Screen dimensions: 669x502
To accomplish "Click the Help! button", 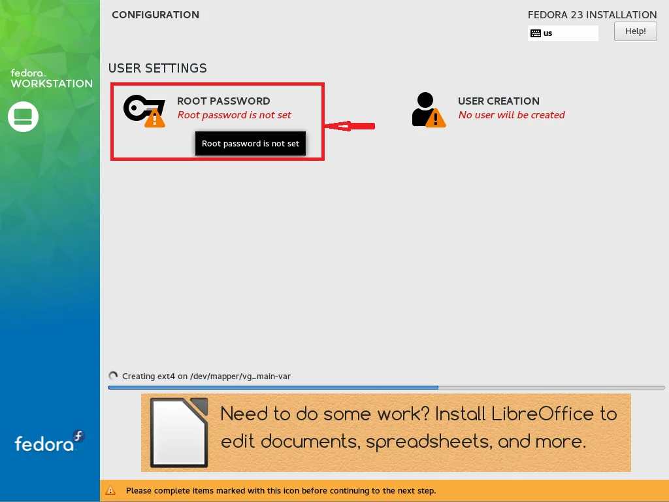I will (635, 31).
